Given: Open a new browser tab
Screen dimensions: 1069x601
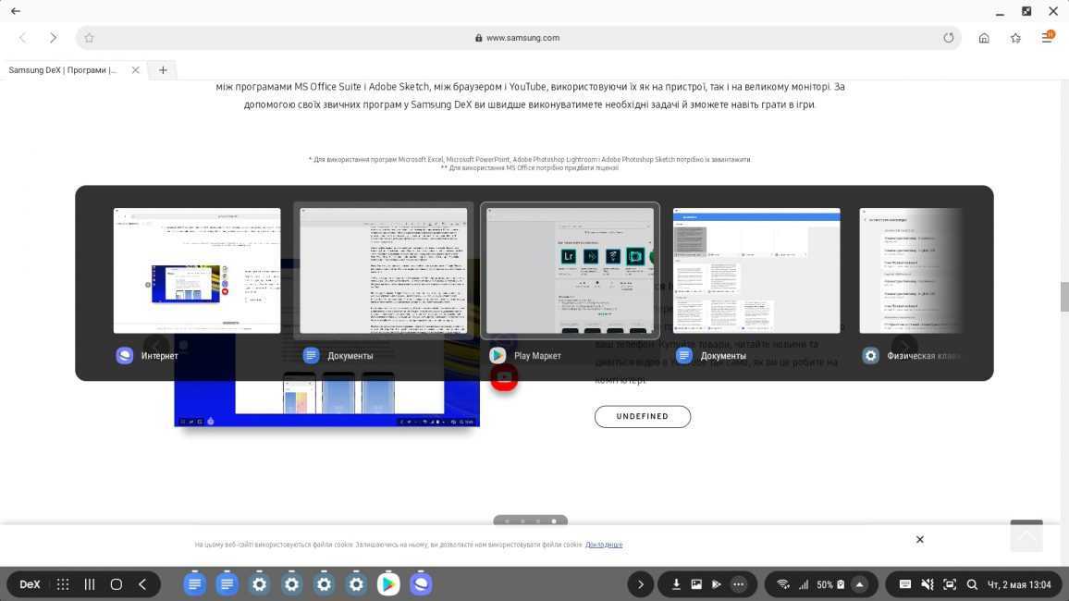Looking at the screenshot, I should pos(163,70).
